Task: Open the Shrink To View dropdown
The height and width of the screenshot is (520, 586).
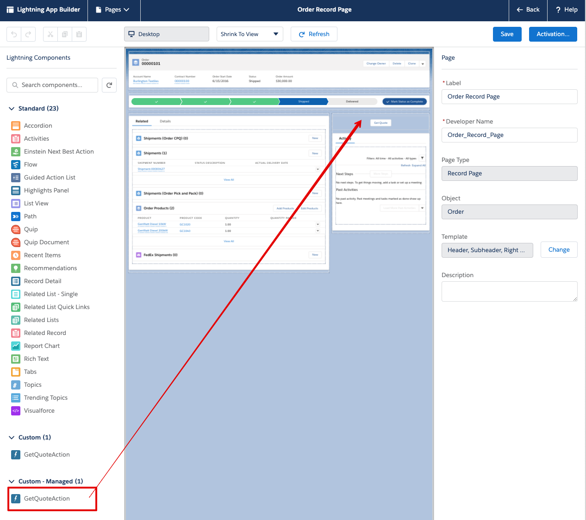Action: point(249,34)
